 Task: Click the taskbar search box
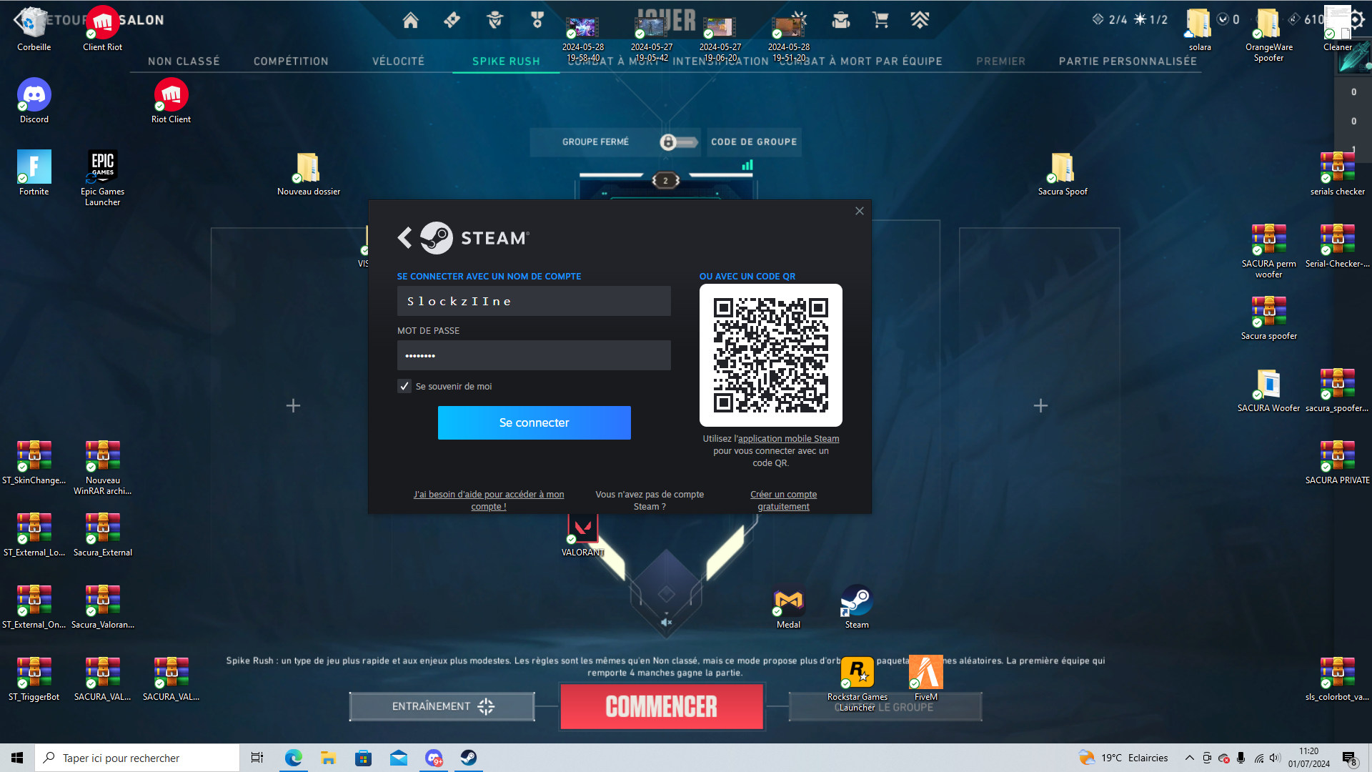(x=137, y=758)
